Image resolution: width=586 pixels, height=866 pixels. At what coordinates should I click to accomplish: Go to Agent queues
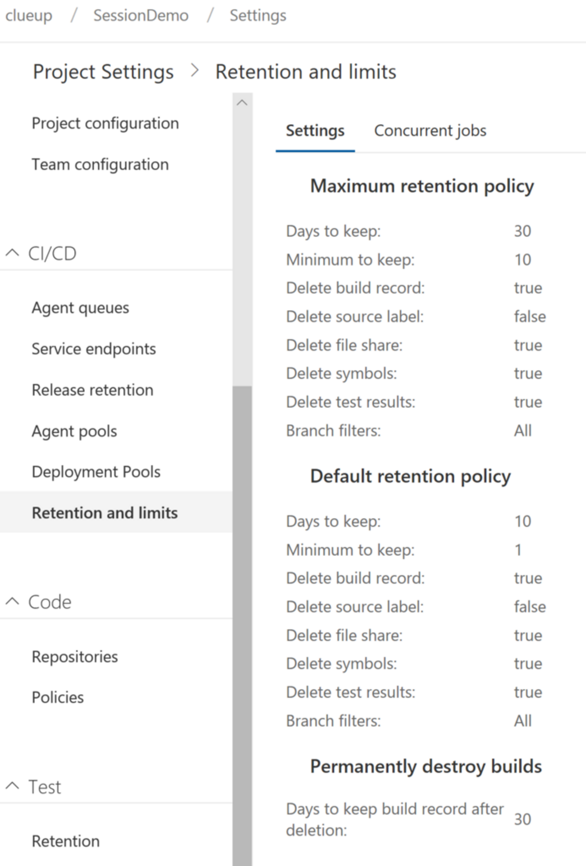point(80,308)
